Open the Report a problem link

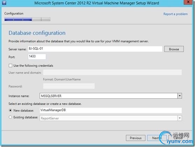click(x=175, y=14)
